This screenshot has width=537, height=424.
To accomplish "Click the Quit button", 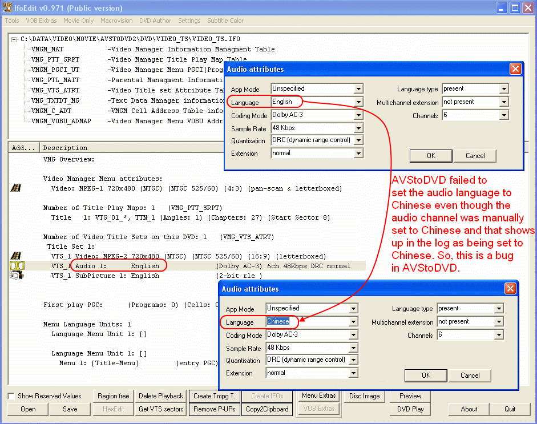I will coord(510,409).
